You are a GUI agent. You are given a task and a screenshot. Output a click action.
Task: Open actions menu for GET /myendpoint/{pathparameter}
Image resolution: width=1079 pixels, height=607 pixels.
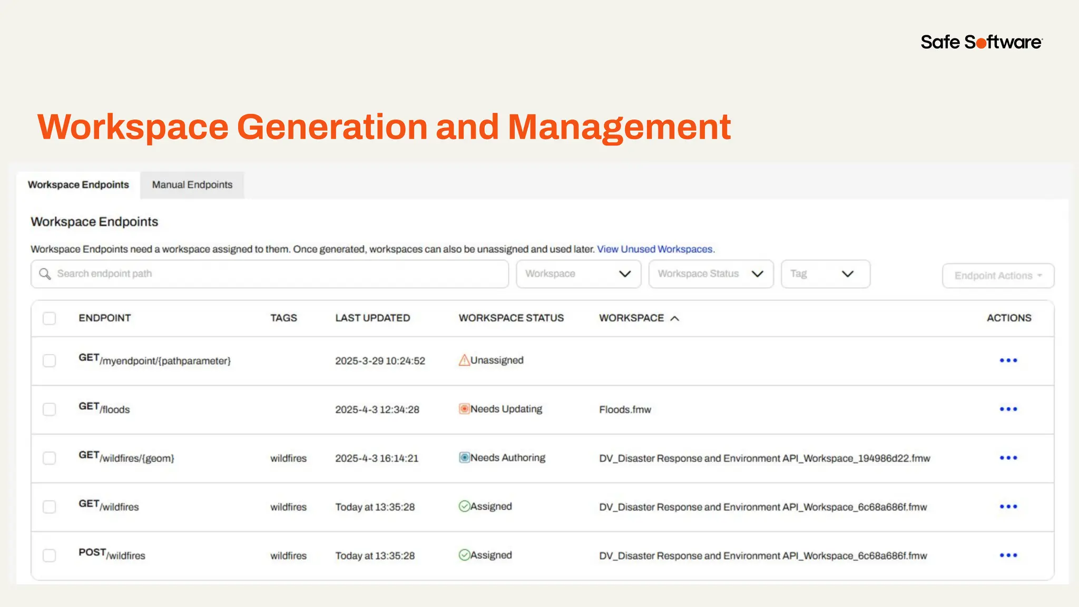coord(1008,360)
